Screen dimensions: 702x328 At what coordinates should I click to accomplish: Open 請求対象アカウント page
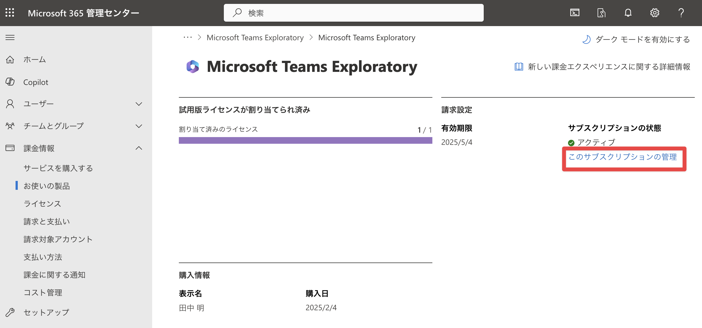click(58, 239)
